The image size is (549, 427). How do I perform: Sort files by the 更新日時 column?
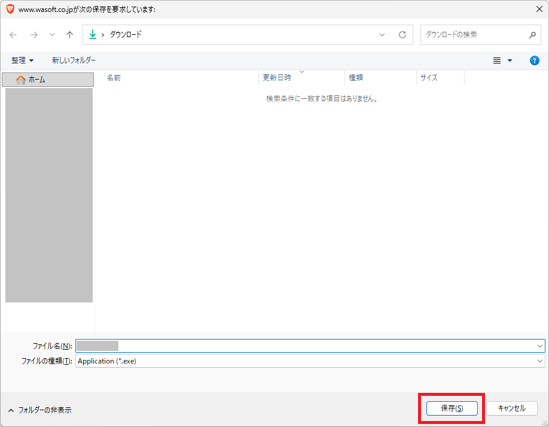point(277,77)
